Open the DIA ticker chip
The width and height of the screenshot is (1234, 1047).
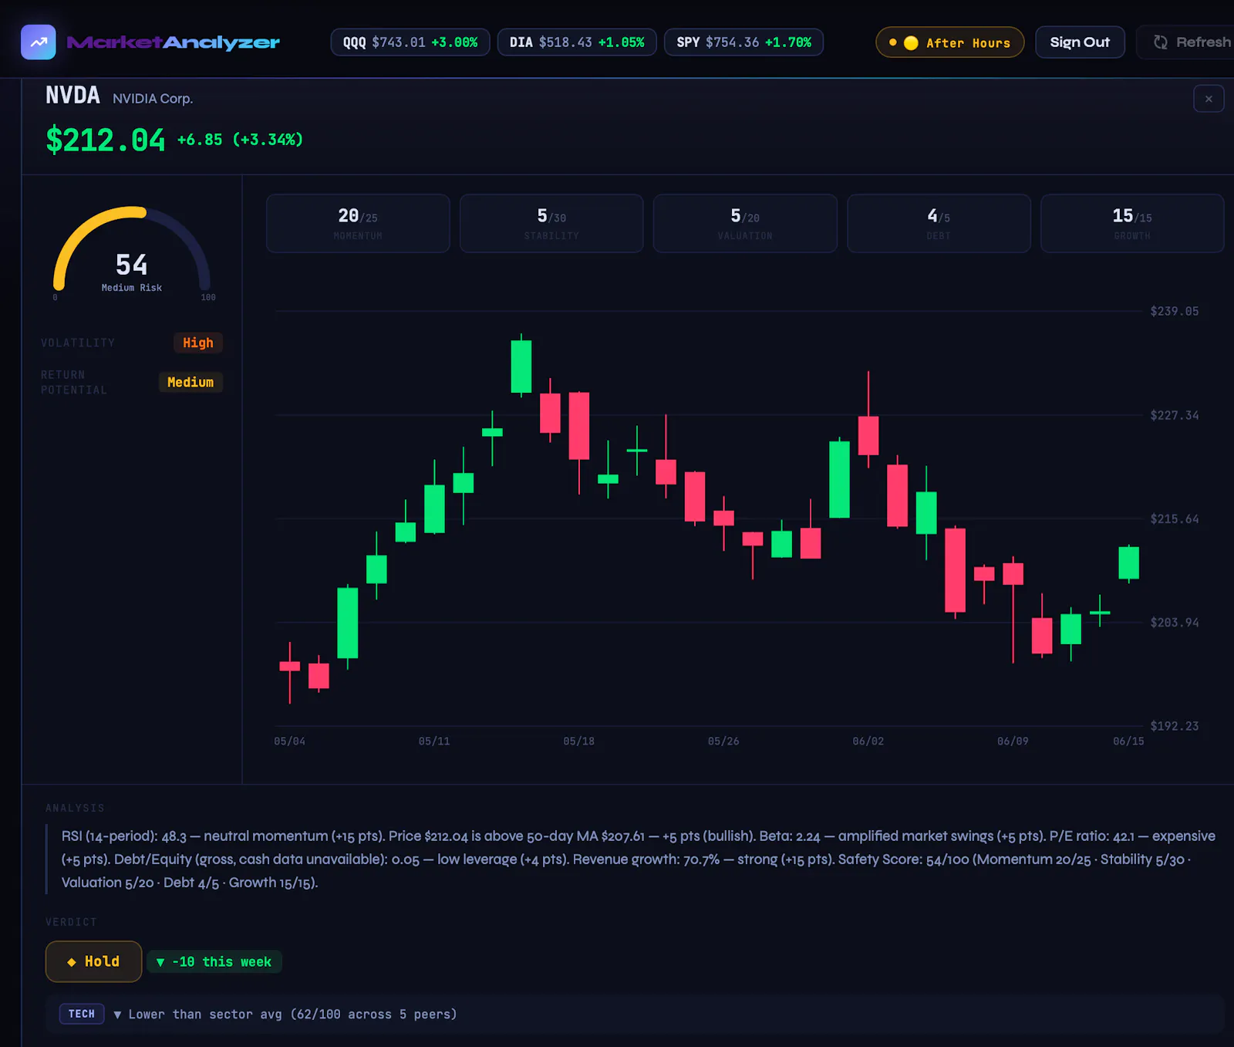(577, 42)
